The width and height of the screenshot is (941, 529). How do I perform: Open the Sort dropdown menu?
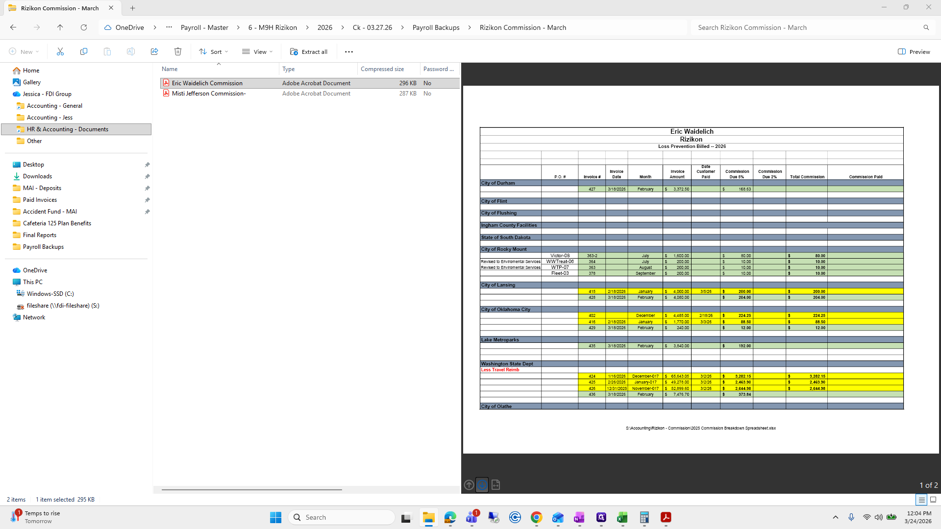(x=214, y=51)
